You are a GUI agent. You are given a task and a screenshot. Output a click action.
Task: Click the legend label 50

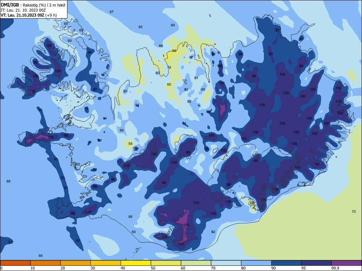pos(153,268)
